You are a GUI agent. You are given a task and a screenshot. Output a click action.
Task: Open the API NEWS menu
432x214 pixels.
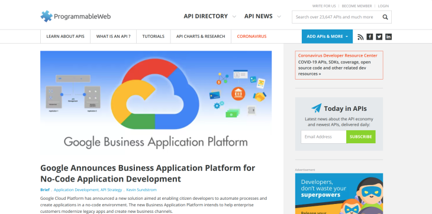(x=259, y=17)
